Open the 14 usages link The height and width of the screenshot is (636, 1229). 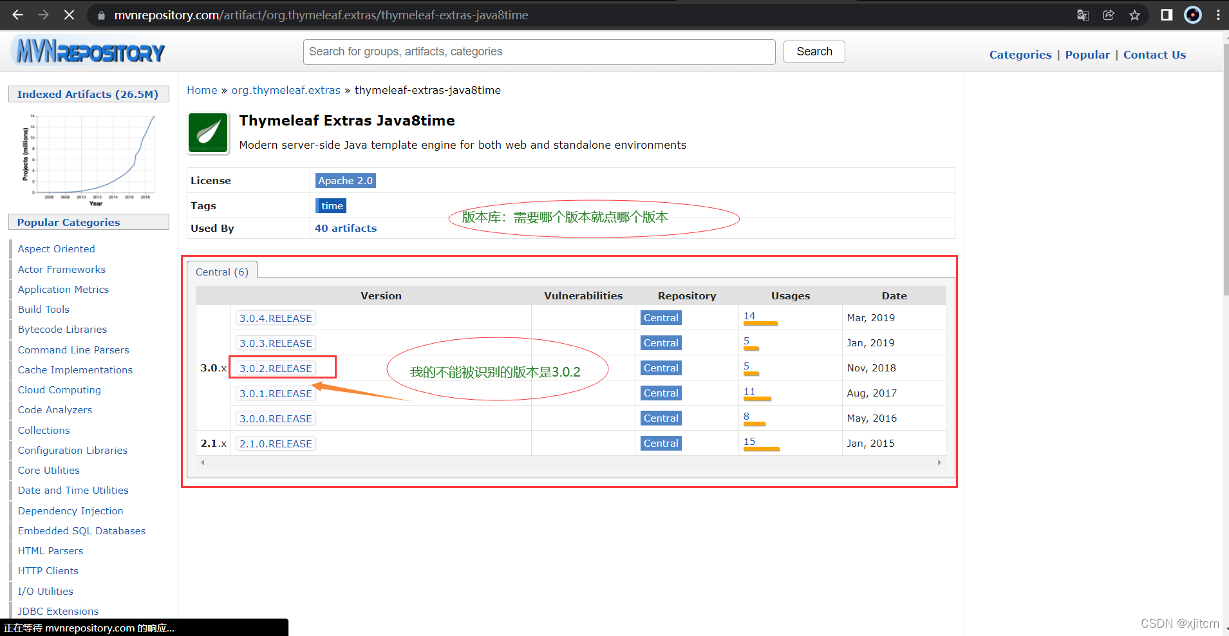coord(749,315)
